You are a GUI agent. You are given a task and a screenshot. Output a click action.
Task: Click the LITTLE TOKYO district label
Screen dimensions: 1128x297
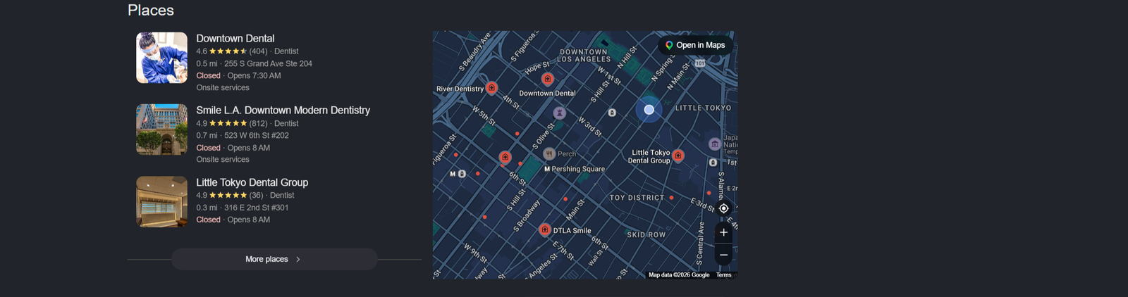point(704,108)
